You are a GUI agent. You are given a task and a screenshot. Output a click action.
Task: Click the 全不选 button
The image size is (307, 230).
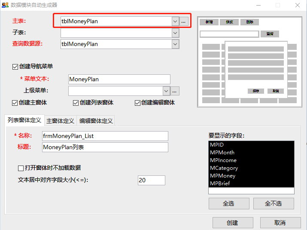[x=274, y=203]
